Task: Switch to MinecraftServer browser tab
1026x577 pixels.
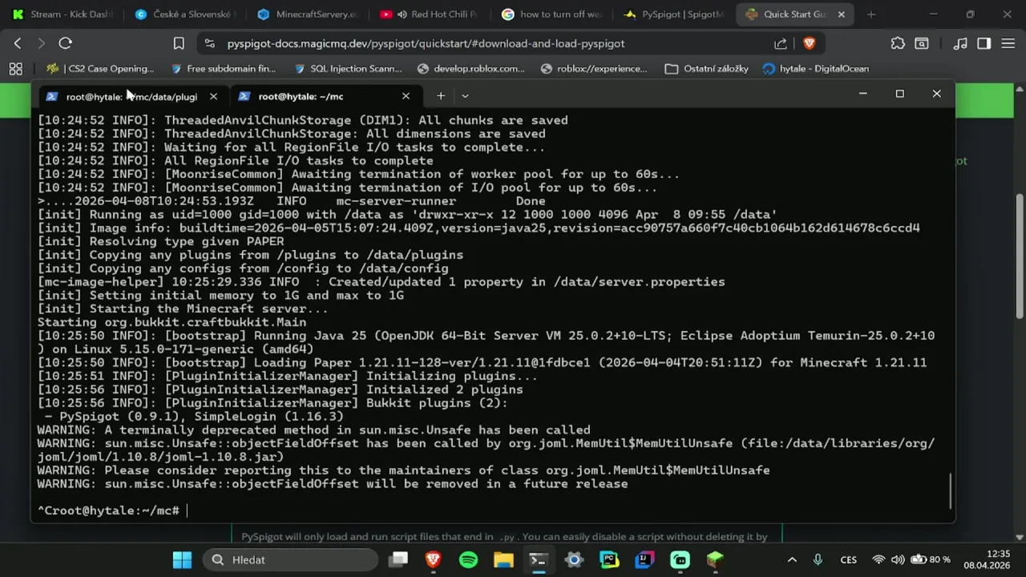Action: 307,14
